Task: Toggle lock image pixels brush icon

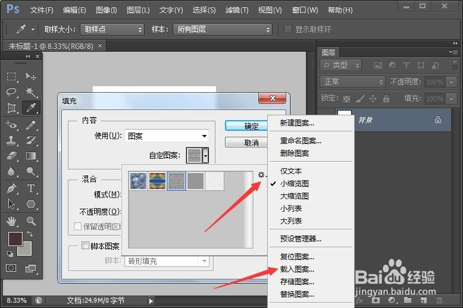Action: 360,99
